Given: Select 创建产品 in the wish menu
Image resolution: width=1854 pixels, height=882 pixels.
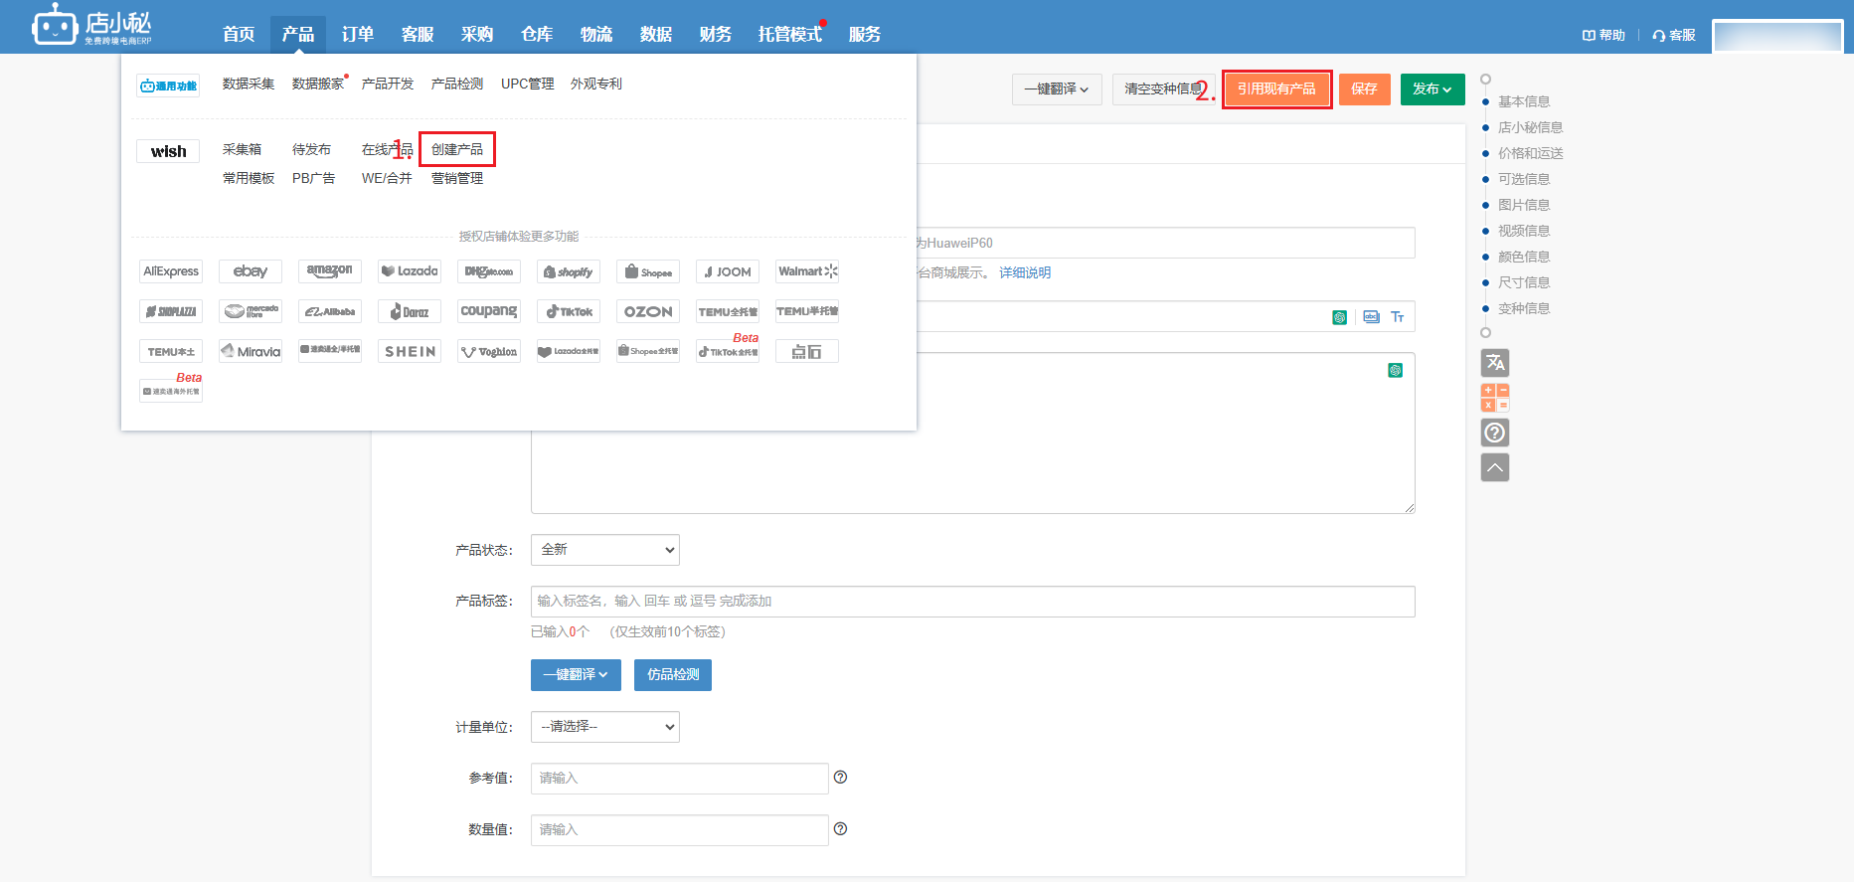Looking at the screenshot, I should tap(457, 149).
